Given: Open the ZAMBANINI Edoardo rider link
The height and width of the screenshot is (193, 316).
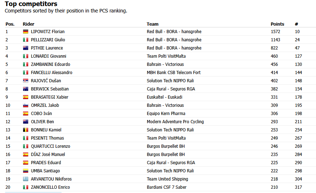Looking at the screenshot, I should click(51, 64).
